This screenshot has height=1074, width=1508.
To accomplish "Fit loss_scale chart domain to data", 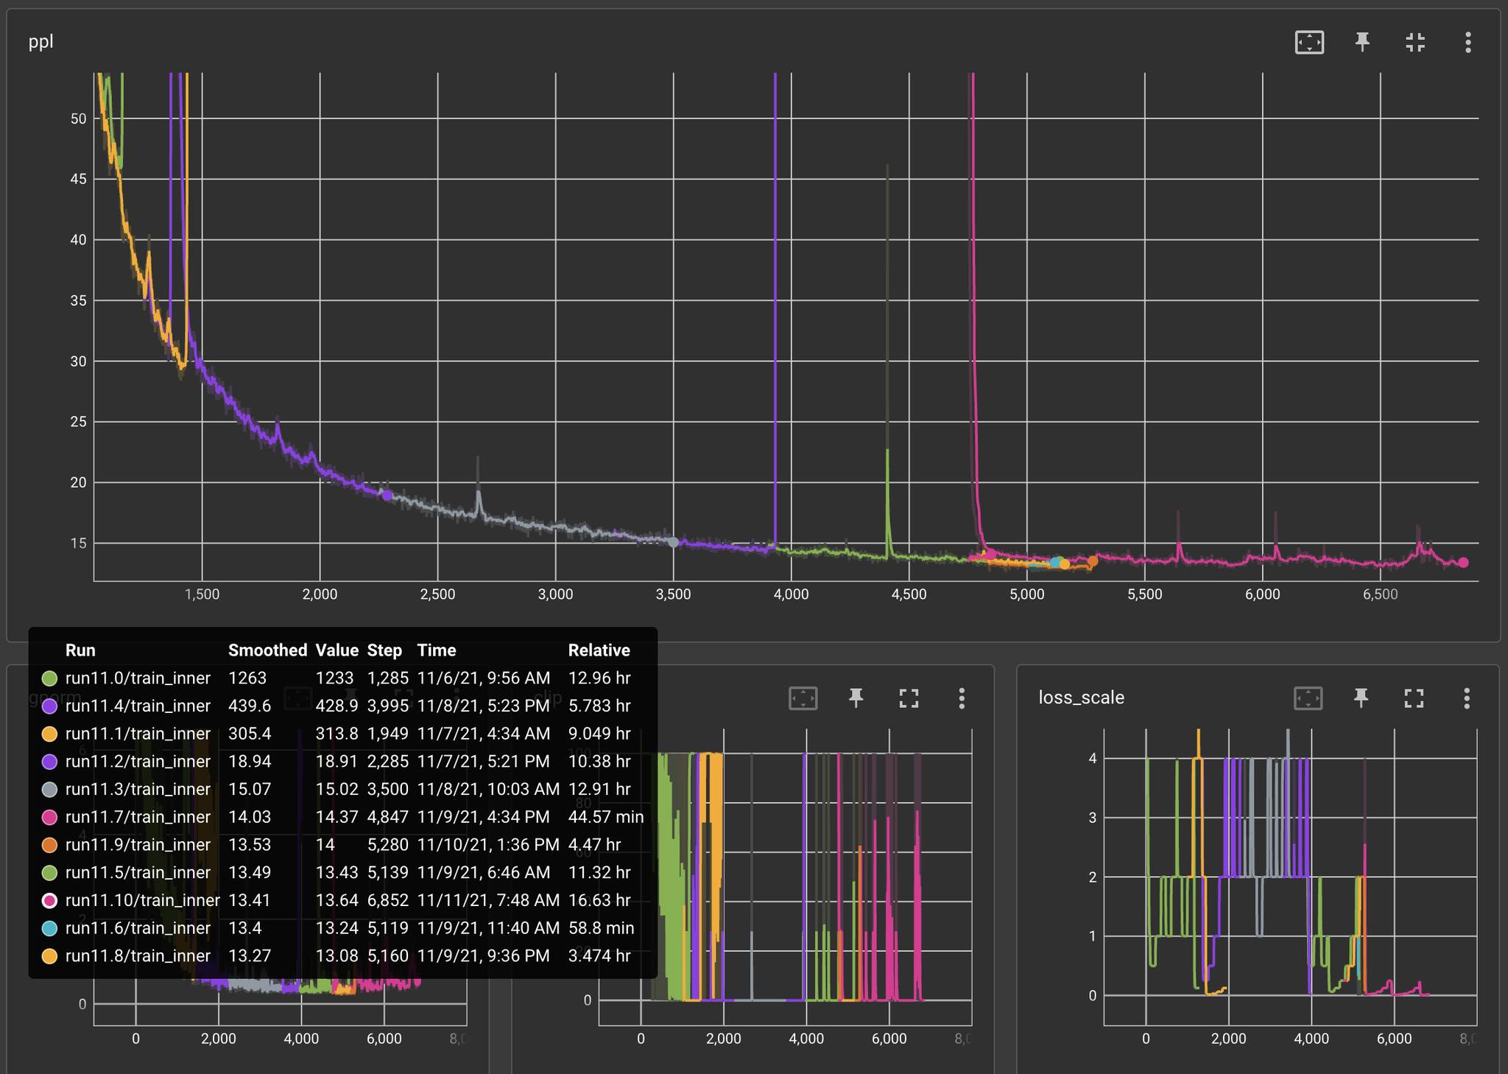I will point(1308,698).
